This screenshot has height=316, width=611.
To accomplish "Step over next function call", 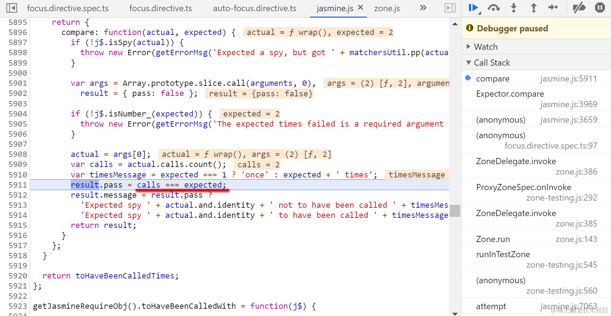I will pos(493,8).
